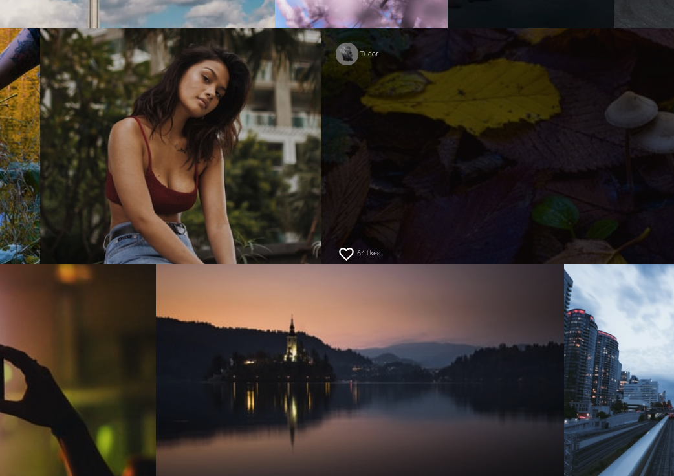Open the dark photo right of the blossoms

530,14
